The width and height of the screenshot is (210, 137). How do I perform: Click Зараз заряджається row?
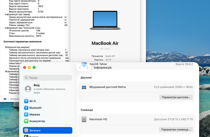point(38,22)
